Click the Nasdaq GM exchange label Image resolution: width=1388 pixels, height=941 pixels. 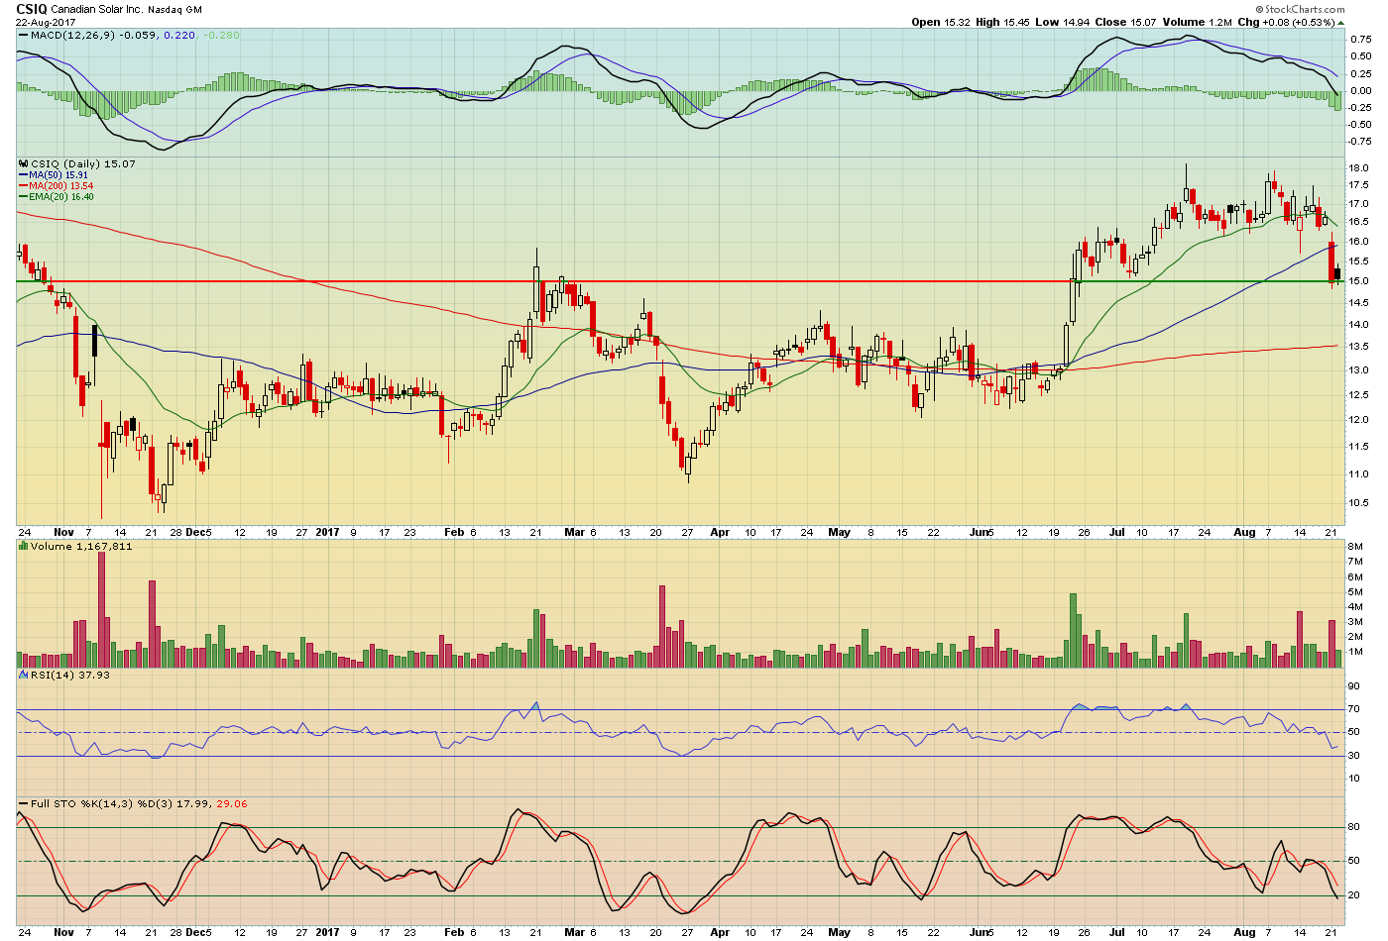click(x=175, y=9)
